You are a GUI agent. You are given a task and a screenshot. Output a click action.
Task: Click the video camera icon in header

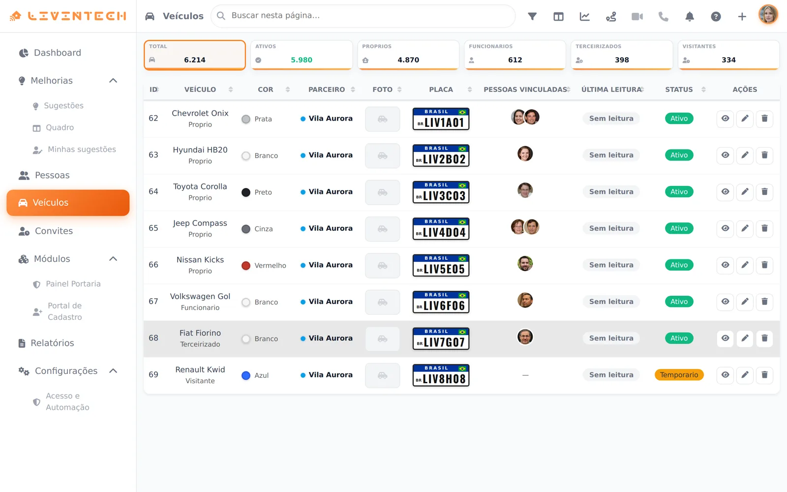coord(637,16)
